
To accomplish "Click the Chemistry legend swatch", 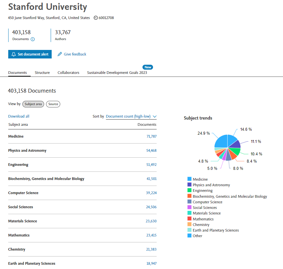I will [189, 224].
